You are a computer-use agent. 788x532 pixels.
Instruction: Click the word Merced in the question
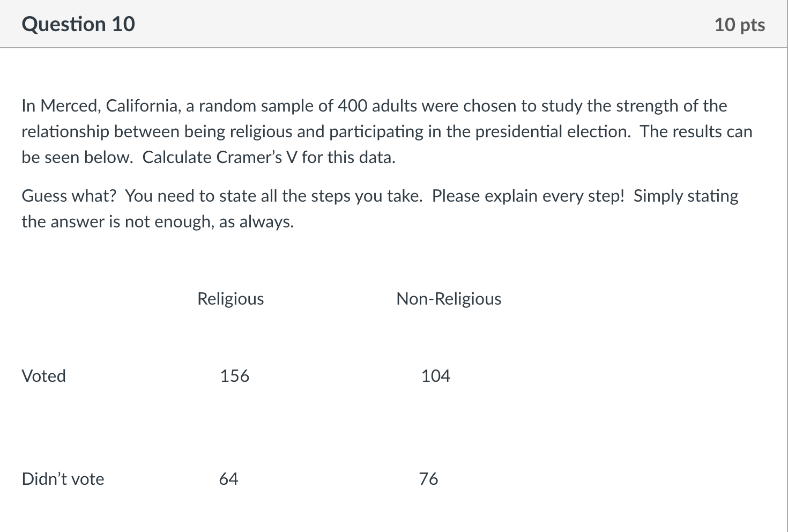tap(71, 106)
